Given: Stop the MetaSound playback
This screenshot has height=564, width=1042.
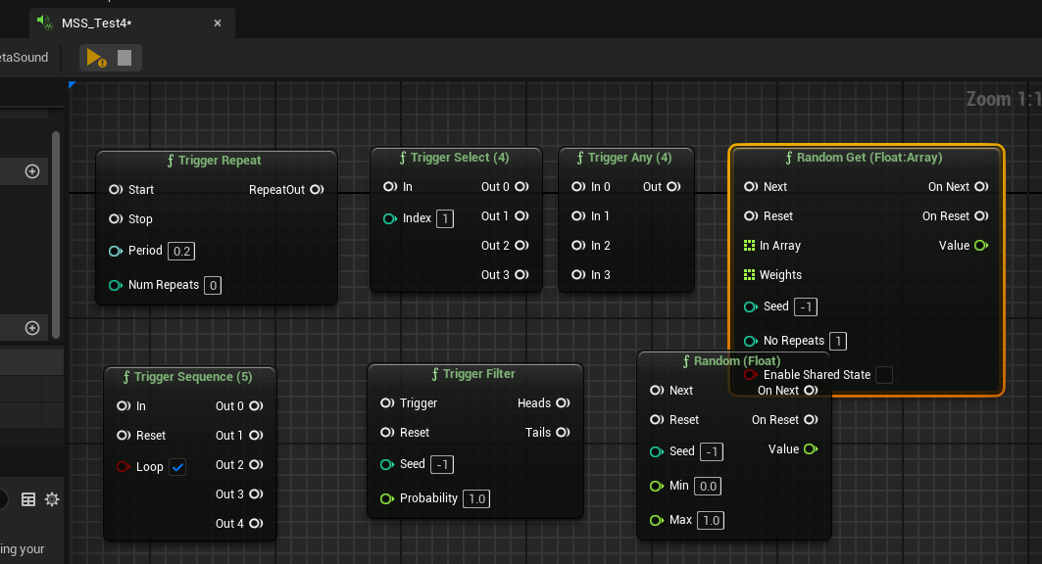Looking at the screenshot, I should point(124,58).
